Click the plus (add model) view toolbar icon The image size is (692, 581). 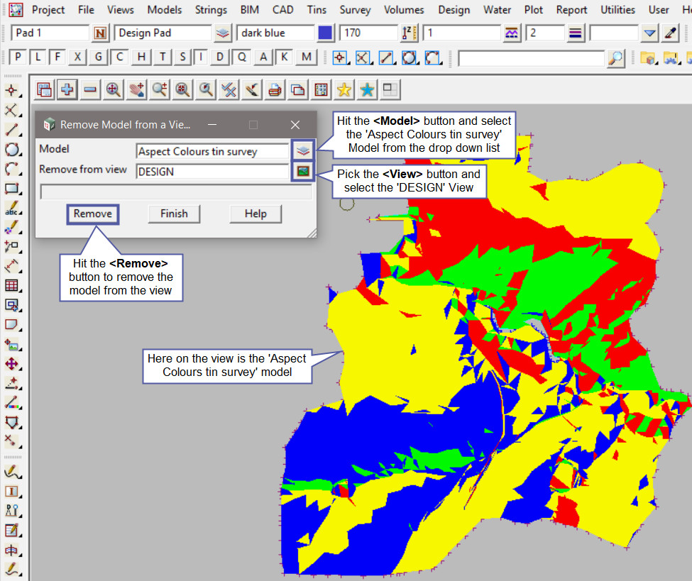click(67, 89)
